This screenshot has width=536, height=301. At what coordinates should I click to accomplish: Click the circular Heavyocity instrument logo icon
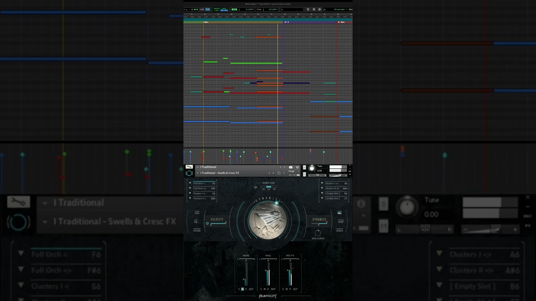(x=189, y=173)
